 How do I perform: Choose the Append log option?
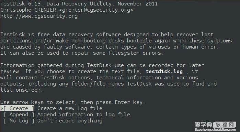[x=19, y=115]
